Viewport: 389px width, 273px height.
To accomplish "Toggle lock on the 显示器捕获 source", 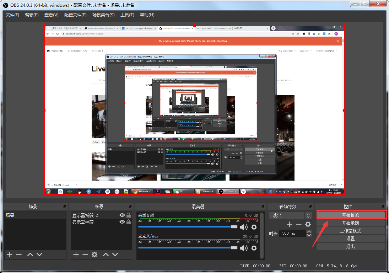I will coord(129,222).
